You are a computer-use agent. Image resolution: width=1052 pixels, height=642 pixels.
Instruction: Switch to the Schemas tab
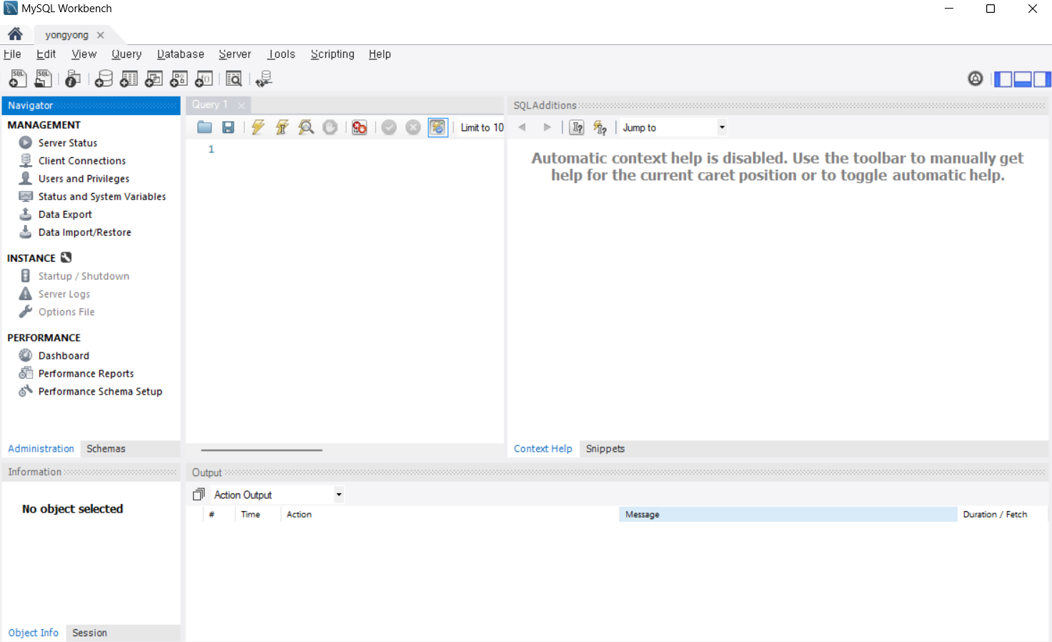click(106, 448)
